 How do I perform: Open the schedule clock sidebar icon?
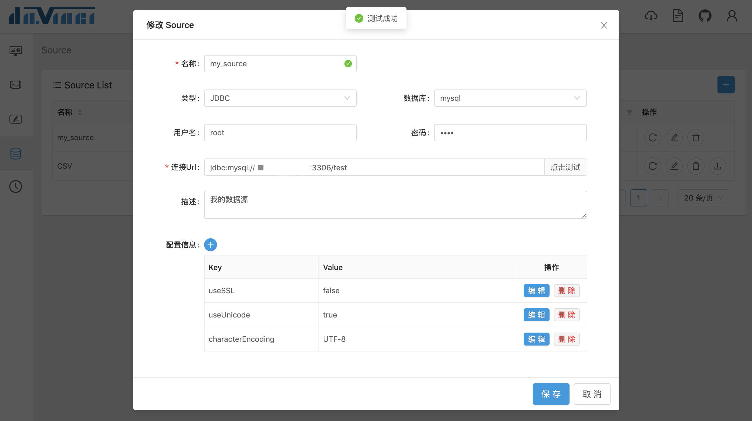click(x=15, y=187)
